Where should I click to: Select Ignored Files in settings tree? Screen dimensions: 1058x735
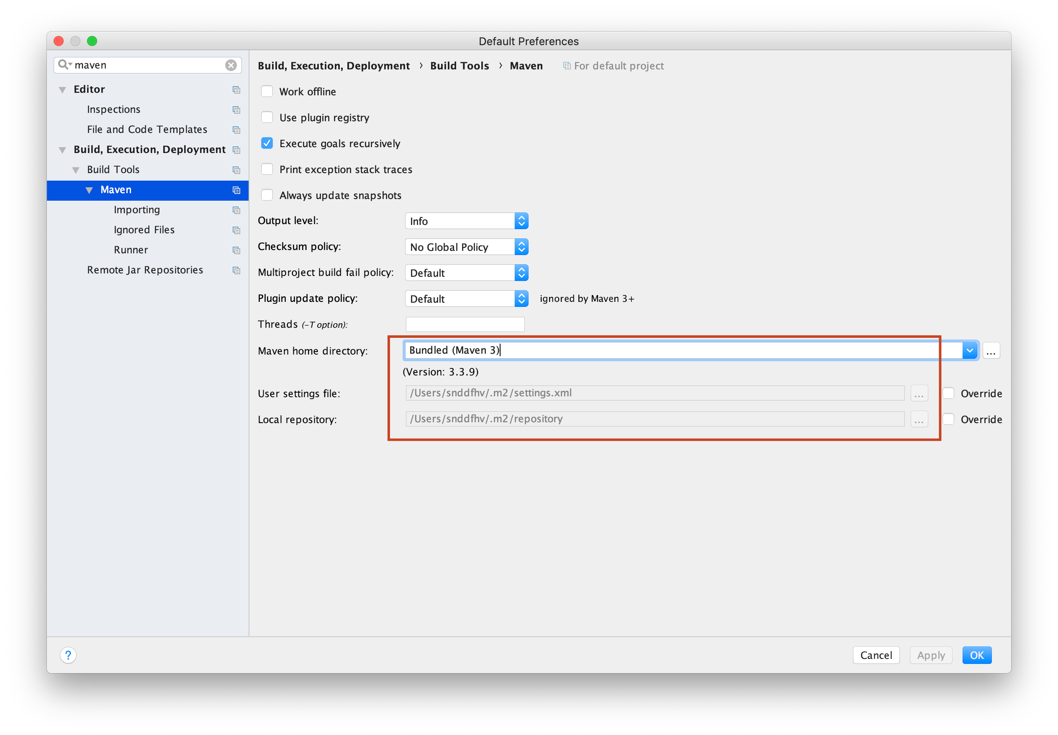[144, 230]
